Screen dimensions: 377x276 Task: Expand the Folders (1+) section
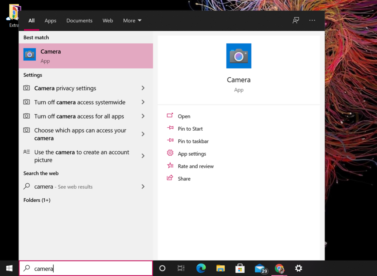pos(37,200)
